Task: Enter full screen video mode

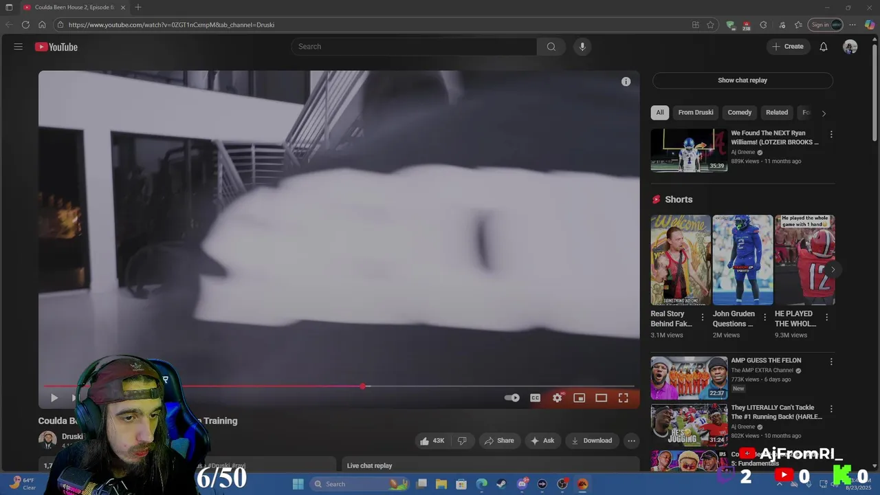Action: [623, 398]
